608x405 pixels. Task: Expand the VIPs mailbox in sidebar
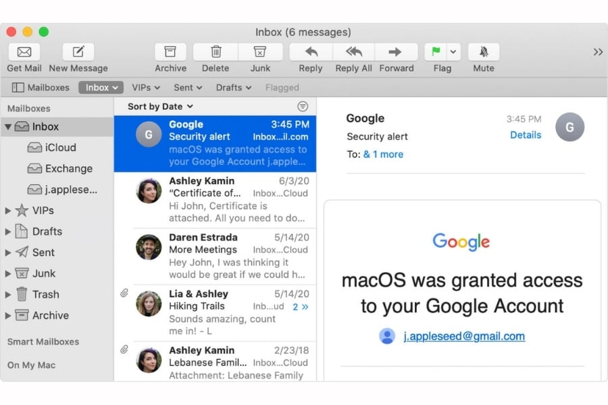coord(8,211)
